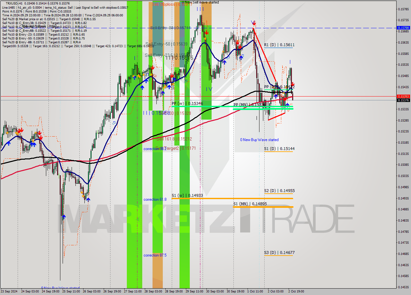Click the 'New Sell wave started' text at top
The width and height of the screenshot is (411, 295).
[x=202, y=2]
